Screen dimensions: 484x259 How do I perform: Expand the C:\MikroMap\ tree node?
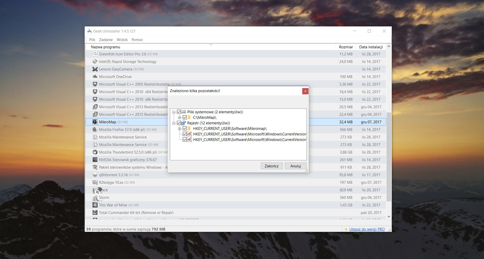tap(180, 118)
